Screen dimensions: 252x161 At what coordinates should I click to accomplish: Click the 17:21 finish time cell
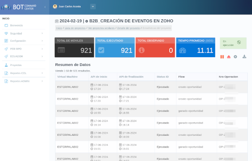click(x=124, y=101)
